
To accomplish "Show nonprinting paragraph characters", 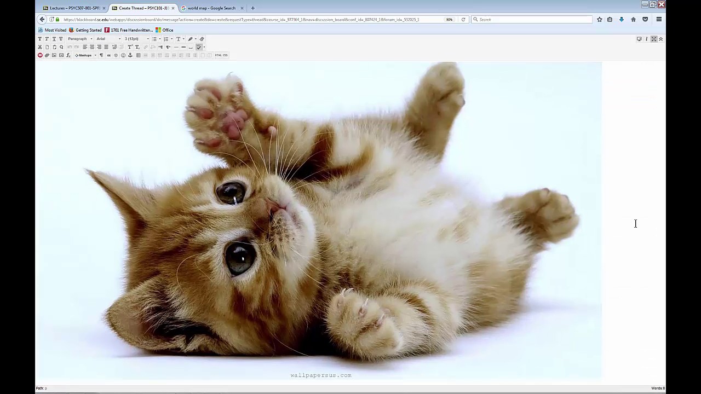I will pyautogui.click(x=101, y=55).
